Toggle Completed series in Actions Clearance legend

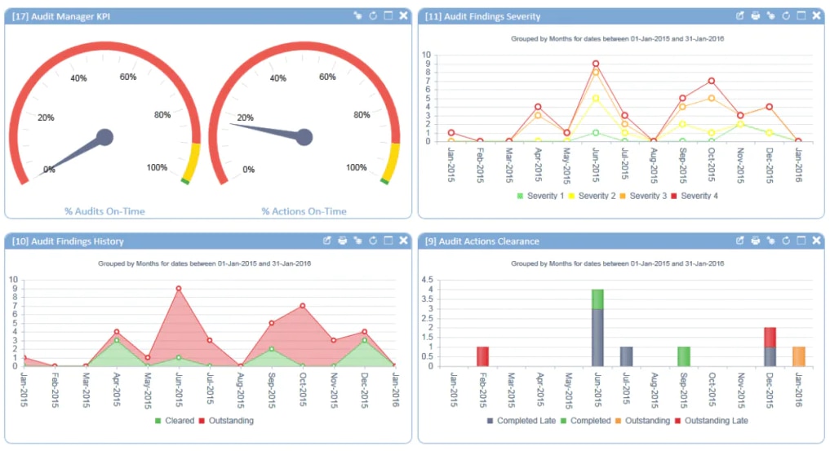(585, 421)
